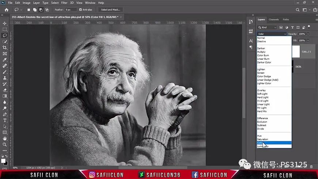
Task: Select the Rectangular Marquee tool
Action: point(5,29)
